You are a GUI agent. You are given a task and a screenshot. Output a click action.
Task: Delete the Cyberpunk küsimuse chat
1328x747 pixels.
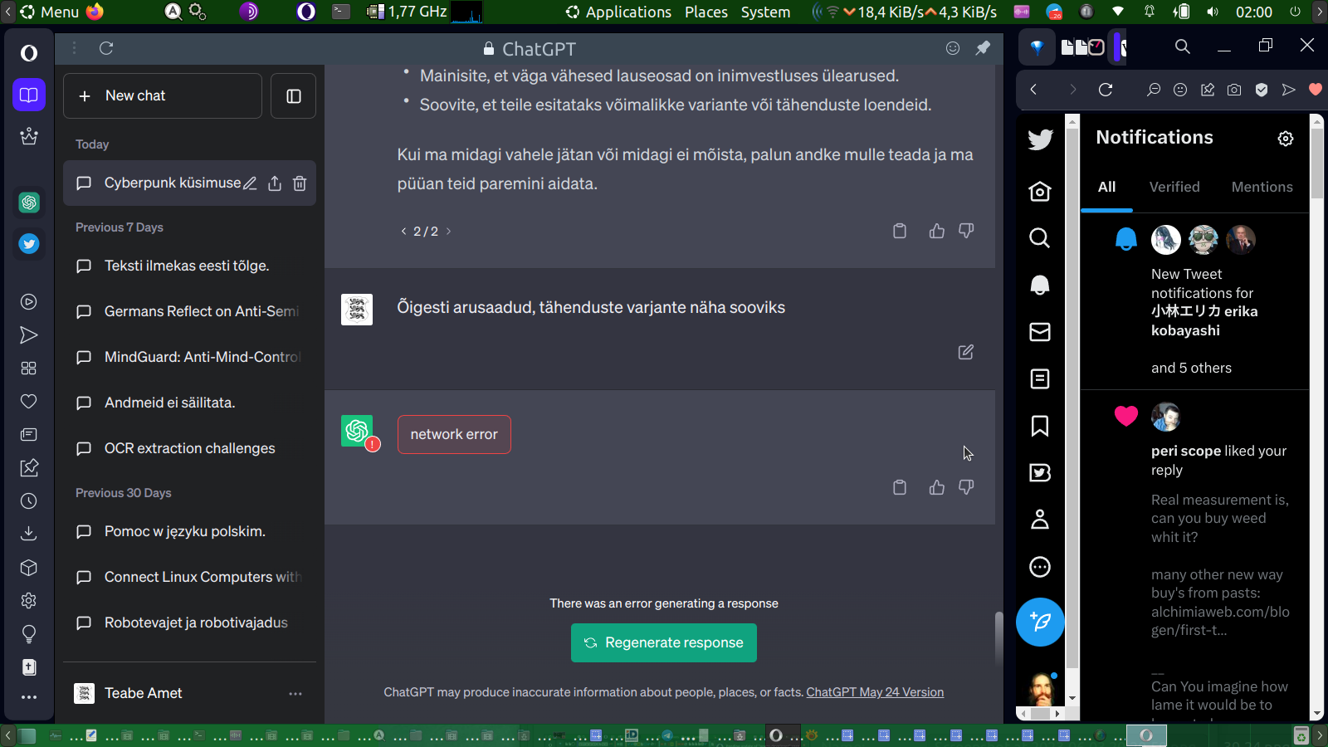[x=300, y=183]
